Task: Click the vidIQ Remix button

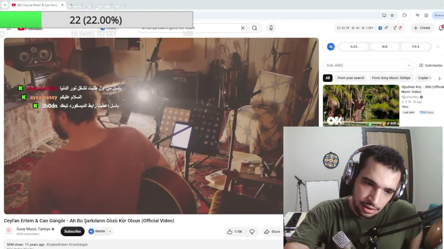Action: 97,231
